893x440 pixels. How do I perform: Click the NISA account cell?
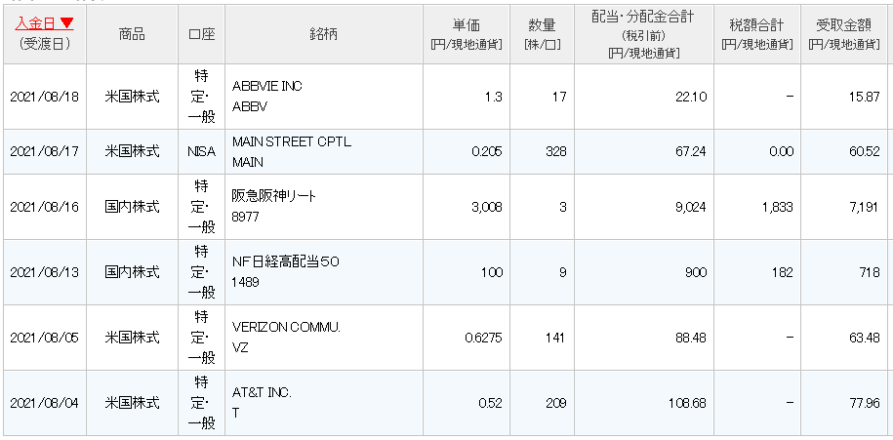[x=202, y=152]
